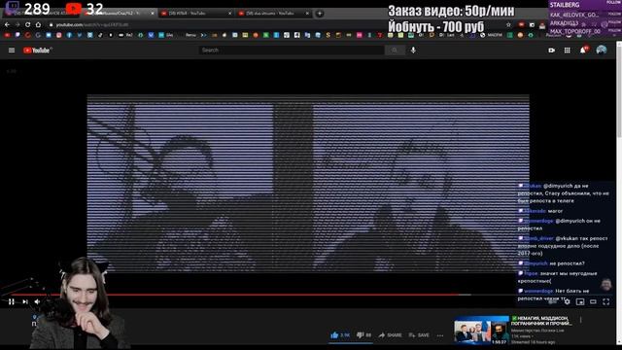Open the recommended video thumbnail with 1:56:27
Screen dimensions: 622x350
pyautogui.click(x=481, y=331)
